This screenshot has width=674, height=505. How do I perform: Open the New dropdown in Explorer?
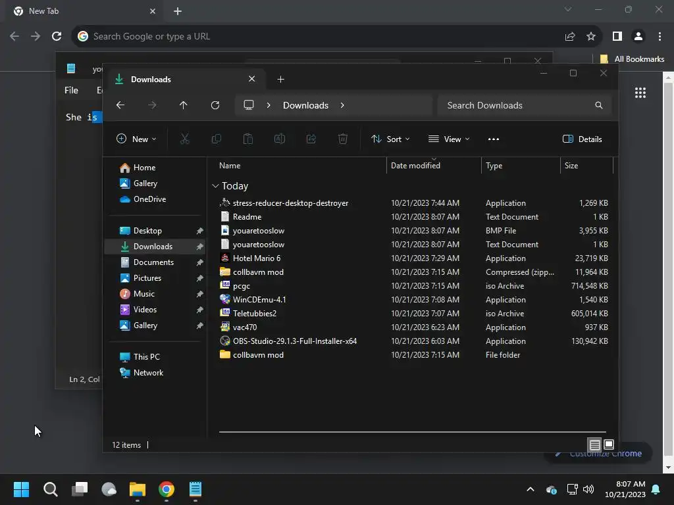tap(136, 139)
